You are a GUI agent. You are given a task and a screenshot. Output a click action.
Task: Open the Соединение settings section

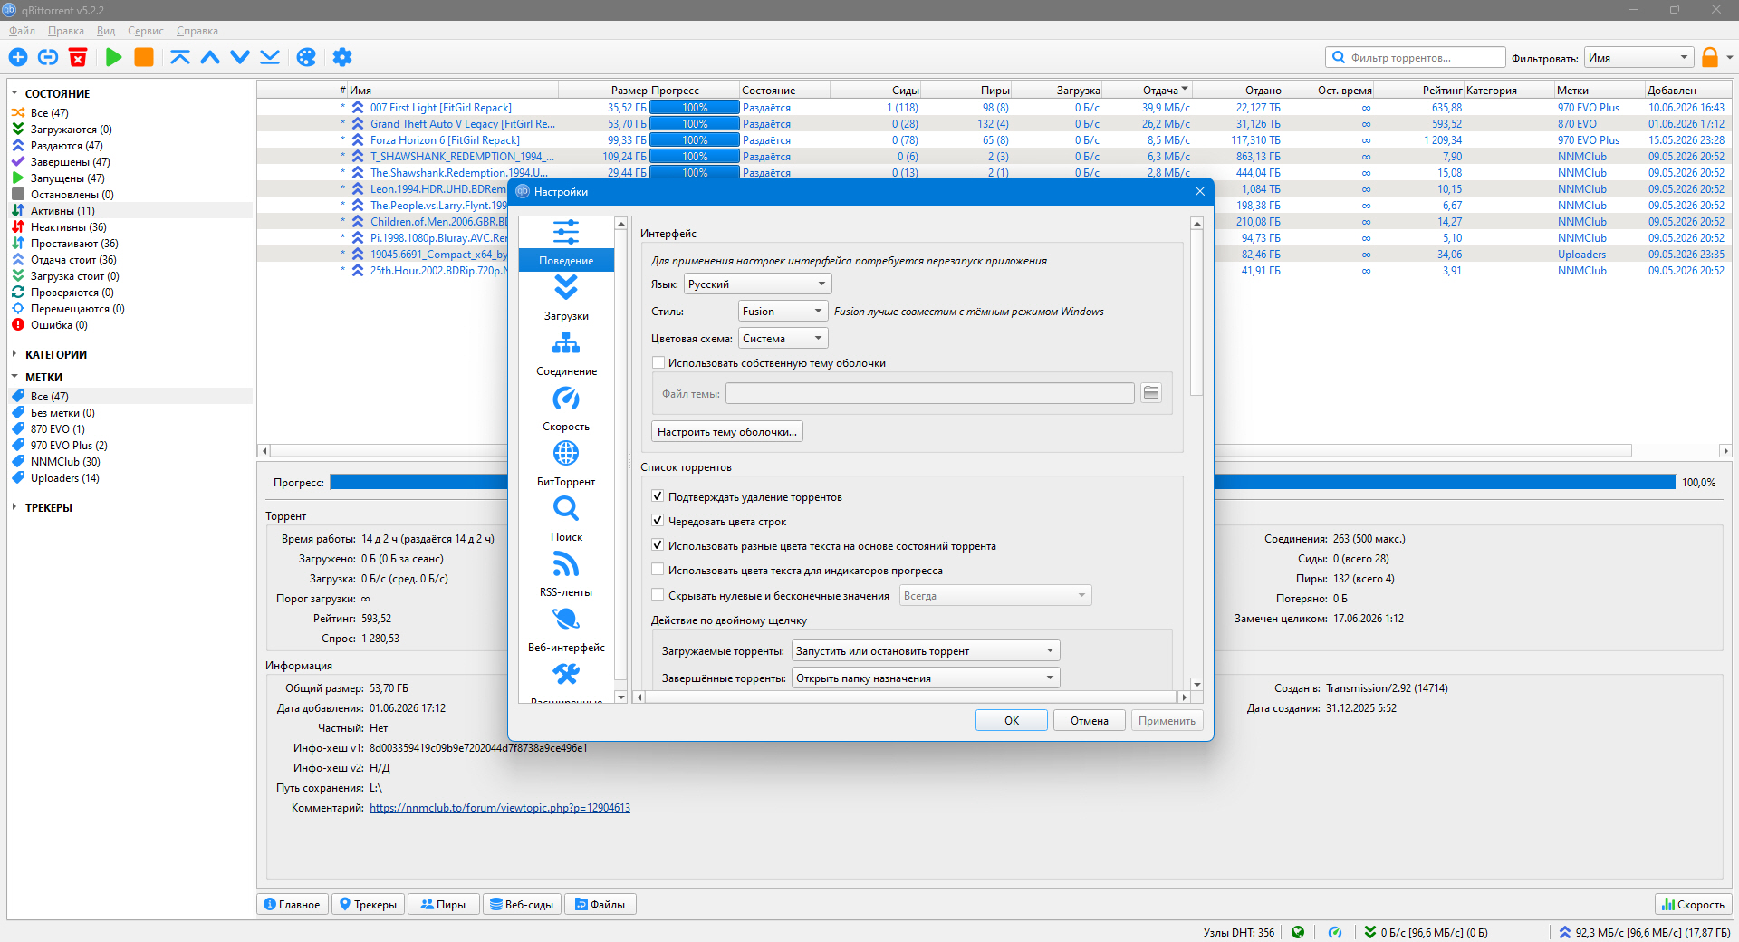[566, 354]
